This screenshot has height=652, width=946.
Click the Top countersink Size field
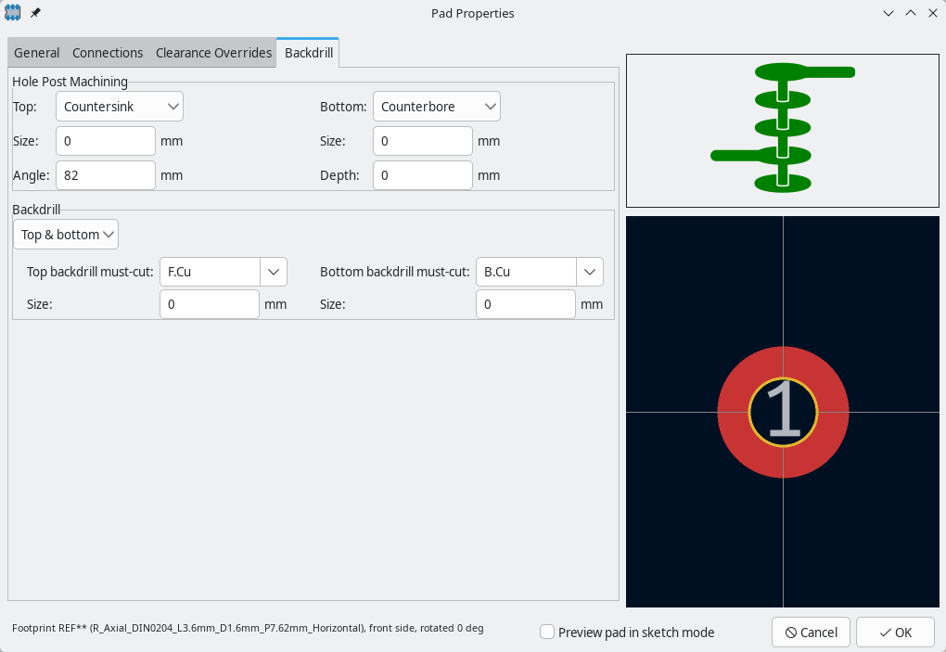tap(106, 141)
